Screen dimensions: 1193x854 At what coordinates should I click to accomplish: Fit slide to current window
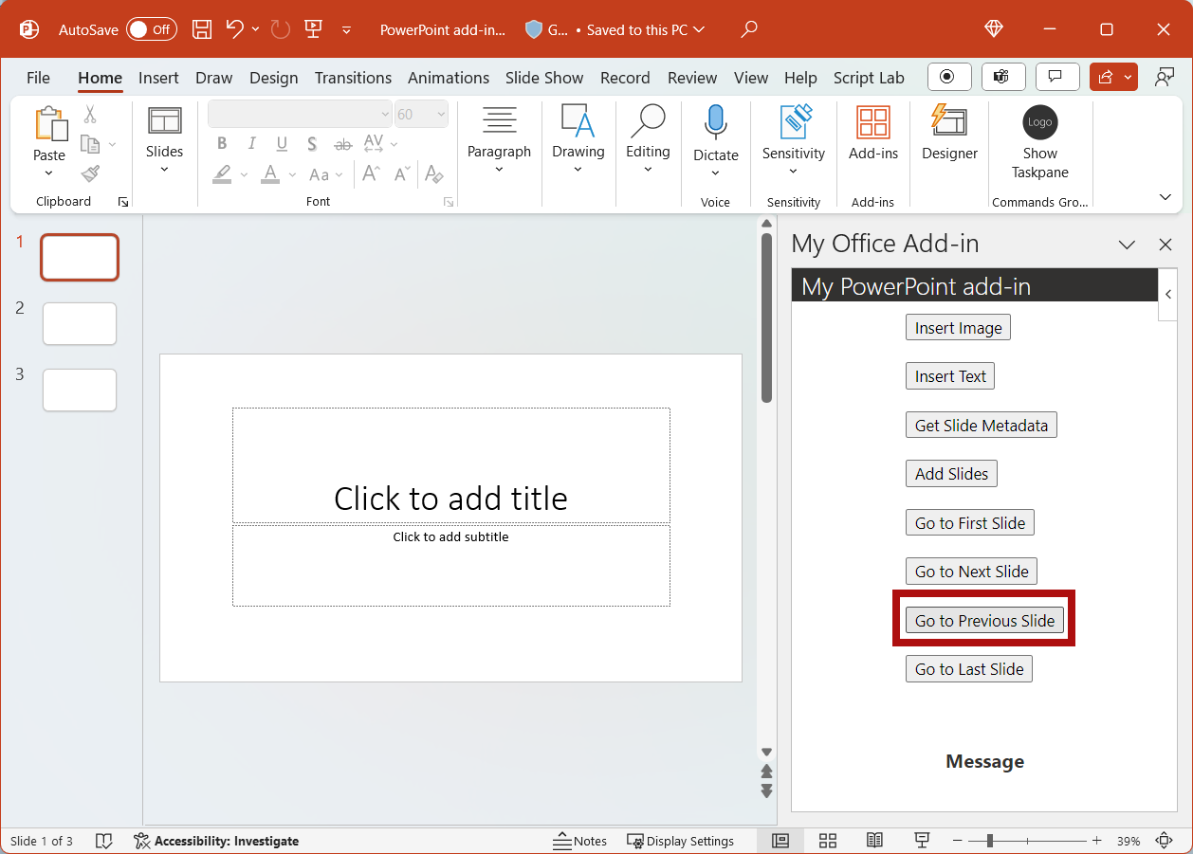click(1165, 841)
